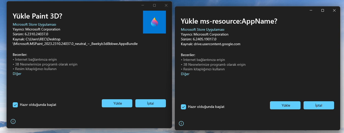This screenshot has width=344, height=133.
Task: Click '3B Nesnelerinize programlı olarak erişin' in Paint 3D window
Action: (45, 64)
